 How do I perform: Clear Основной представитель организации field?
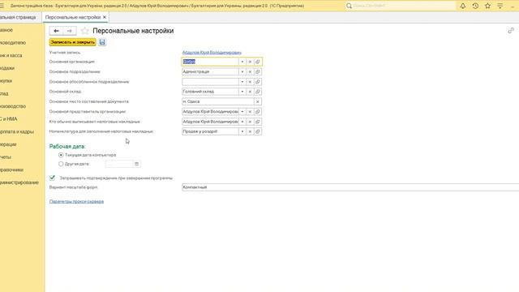pyautogui.click(x=250, y=112)
